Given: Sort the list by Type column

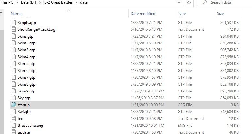Looking at the screenshot, I should (x=182, y=14).
